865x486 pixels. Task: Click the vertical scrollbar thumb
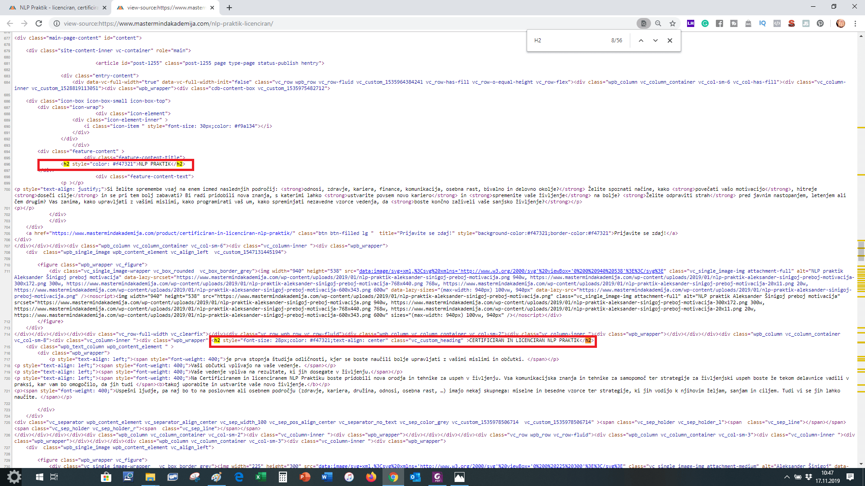(861, 251)
